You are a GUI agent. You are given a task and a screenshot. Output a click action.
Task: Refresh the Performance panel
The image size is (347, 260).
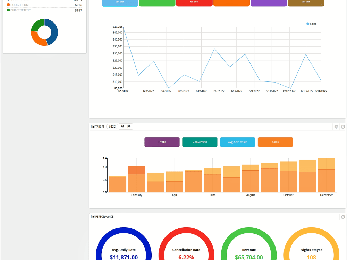pos(343,217)
